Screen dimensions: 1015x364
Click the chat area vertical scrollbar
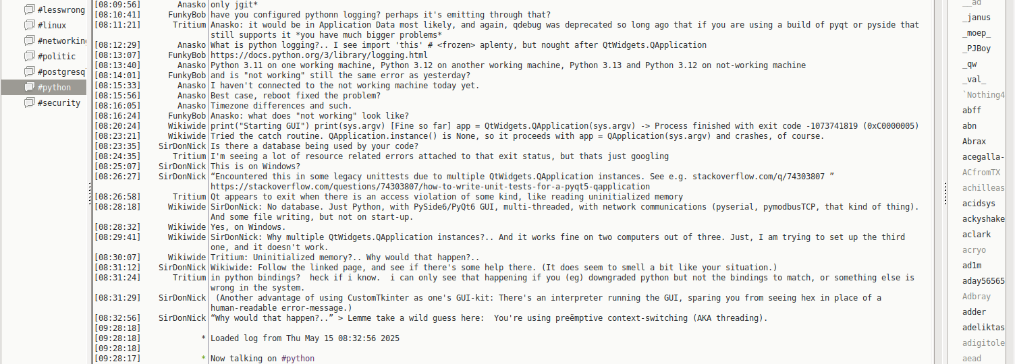pyautogui.click(x=939, y=182)
